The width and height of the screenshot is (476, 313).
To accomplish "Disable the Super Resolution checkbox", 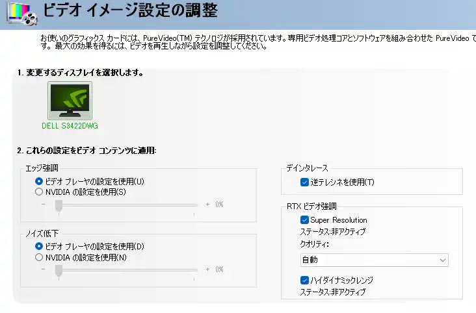I will [x=304, y=220].
